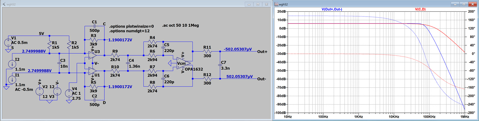Select the V(C,D) trace label

tap(420, 10)
